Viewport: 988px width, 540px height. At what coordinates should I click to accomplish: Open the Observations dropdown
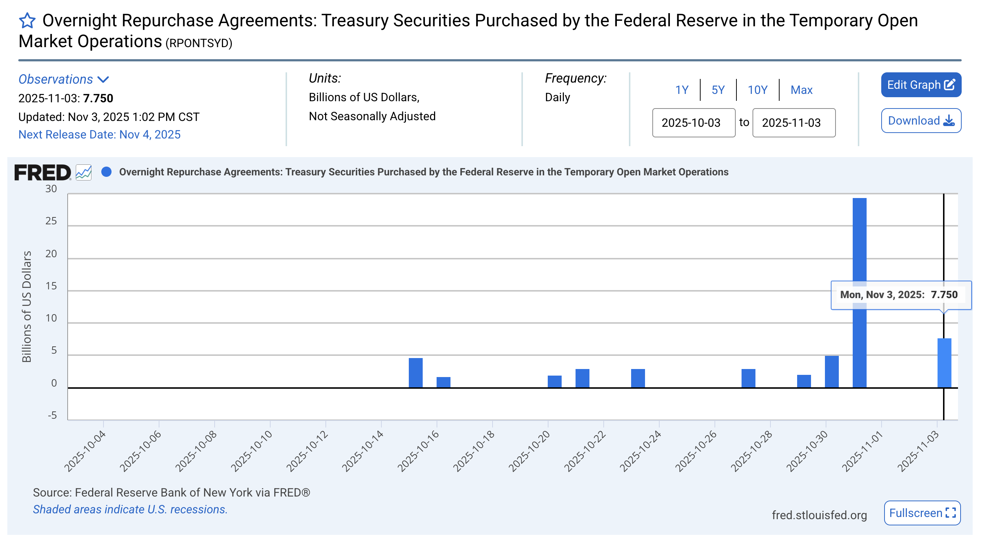(x=55, y=79)
